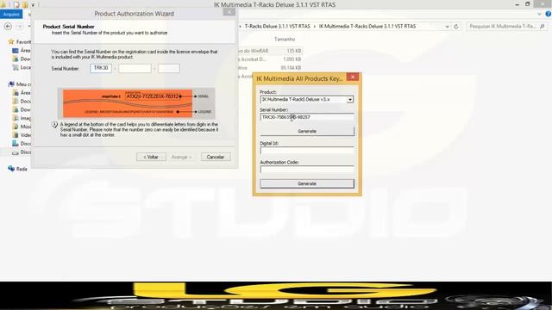Click the Authorization Code field

click(307, 170)
